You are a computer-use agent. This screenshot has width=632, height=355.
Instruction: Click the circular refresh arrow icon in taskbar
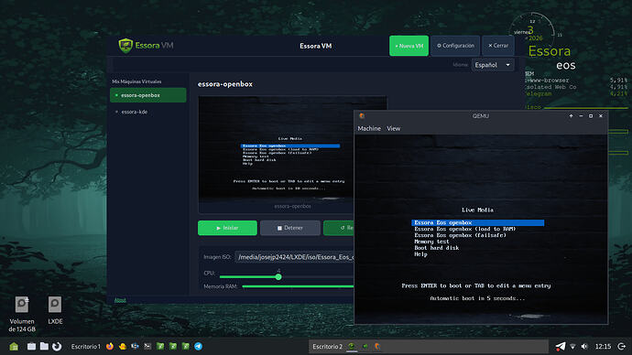[x=57, y=346]
